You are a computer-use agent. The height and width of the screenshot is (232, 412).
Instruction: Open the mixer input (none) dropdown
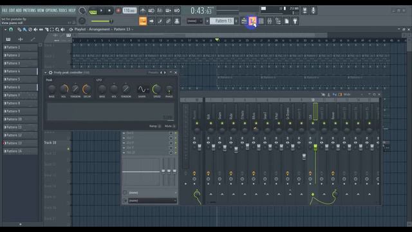tap(152, 193)
